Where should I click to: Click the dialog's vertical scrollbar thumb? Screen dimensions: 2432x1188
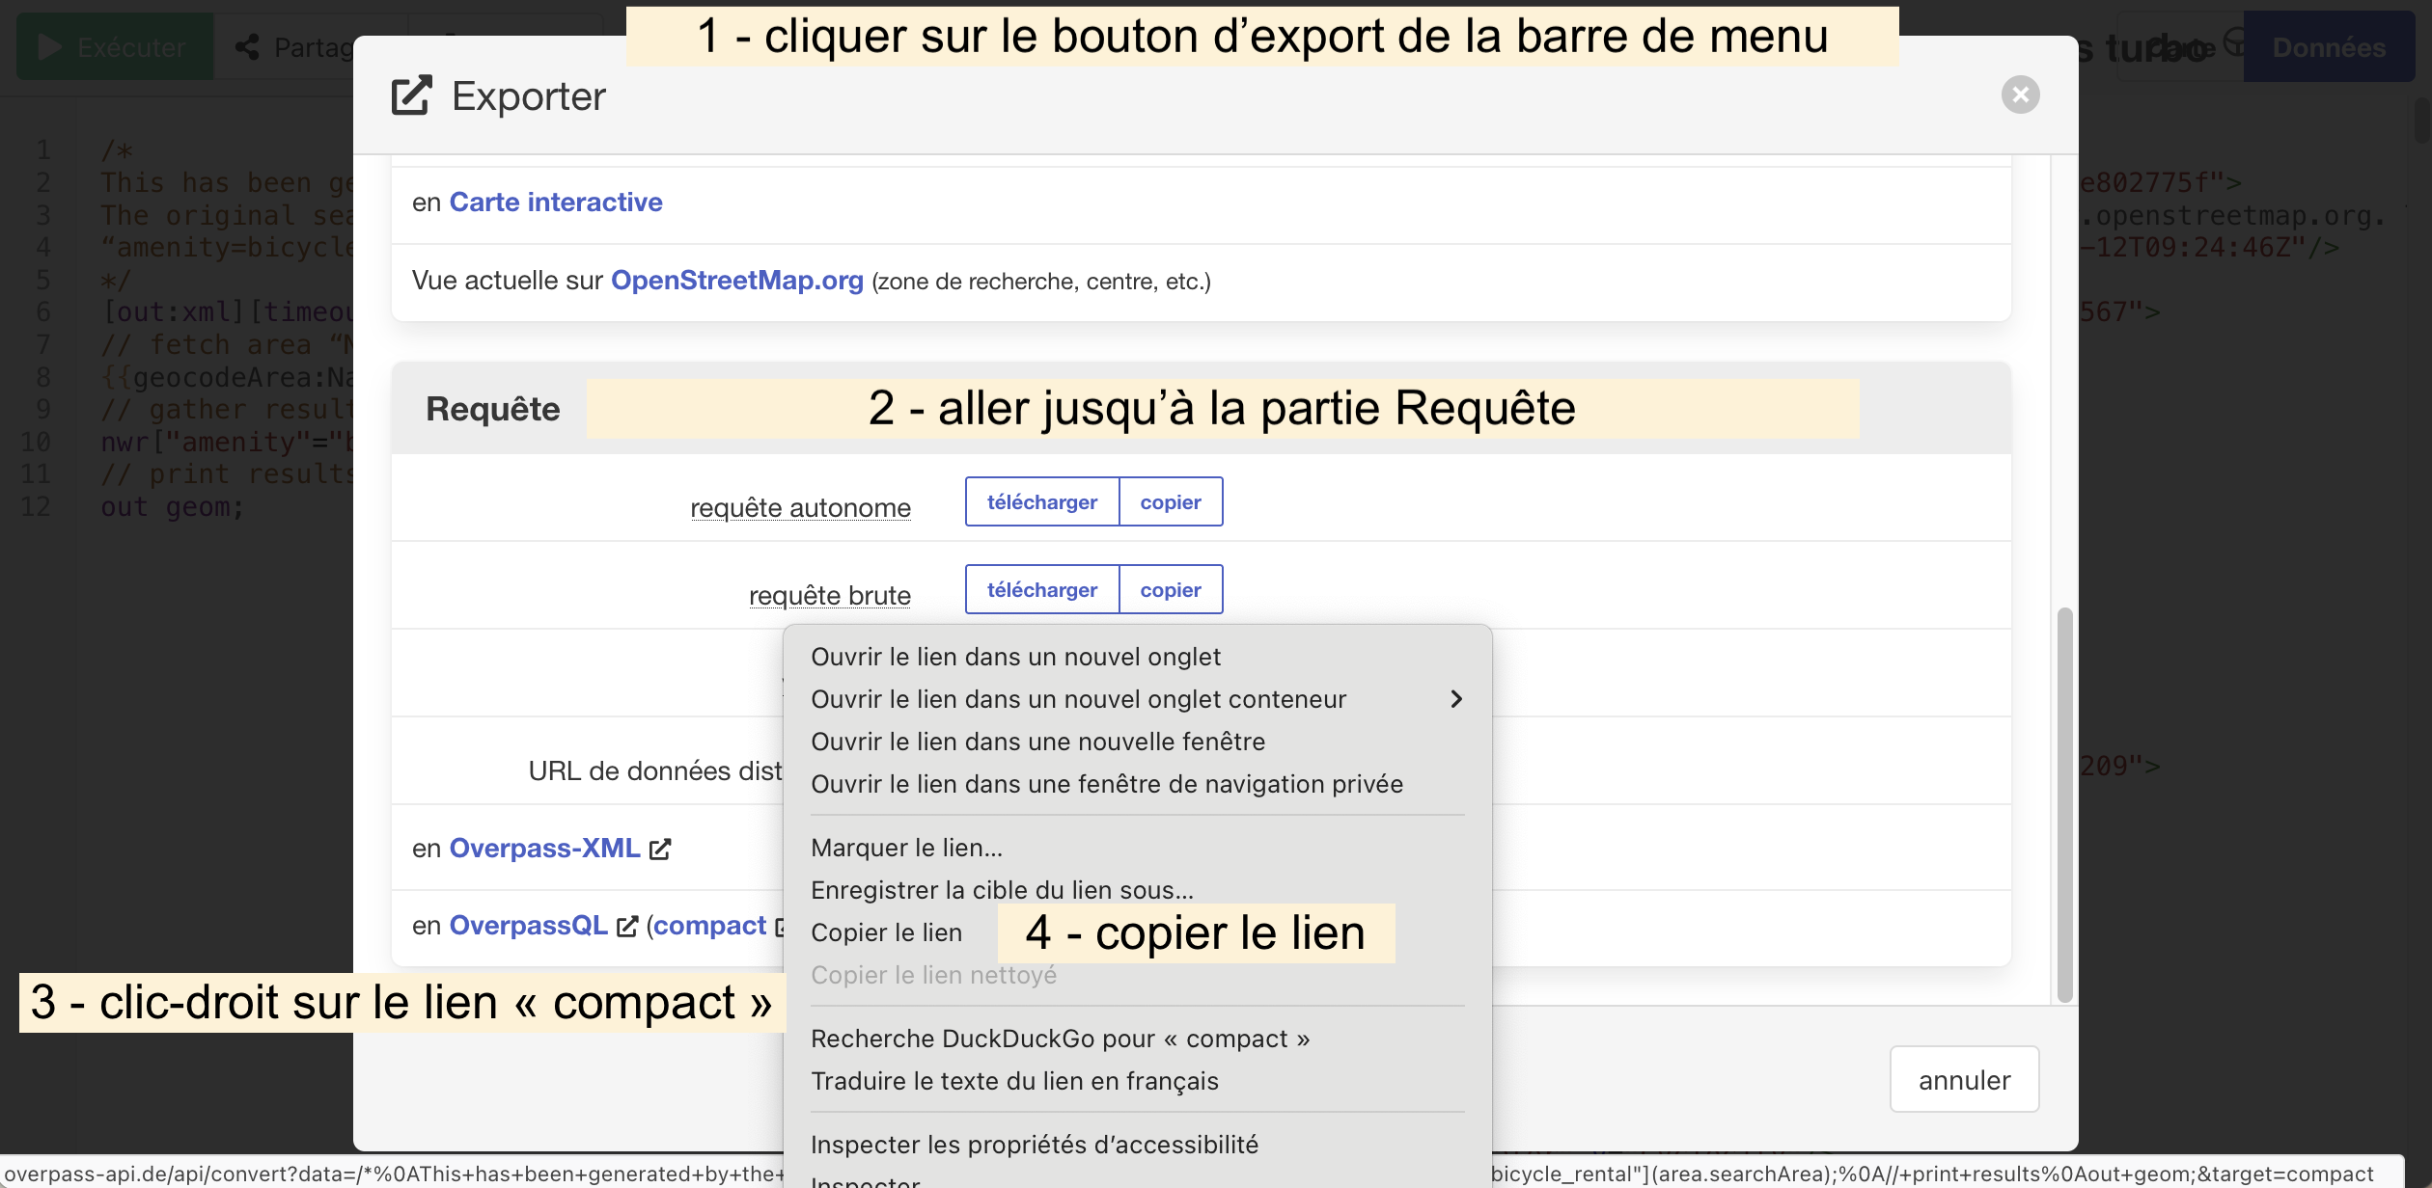coord(2064,804)
